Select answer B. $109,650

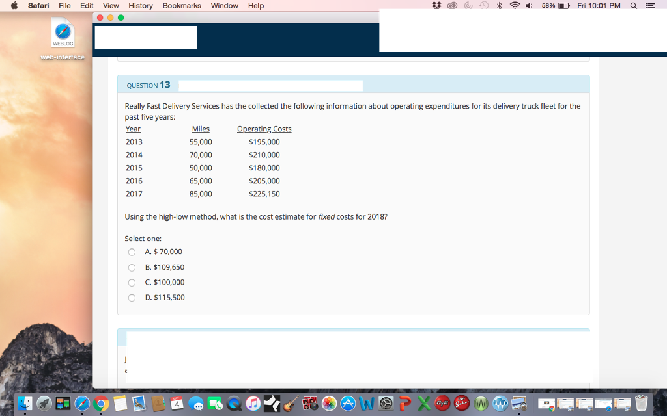point(132,267)
